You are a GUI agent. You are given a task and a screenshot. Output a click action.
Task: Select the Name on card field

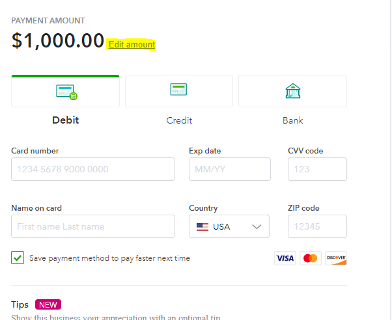(93, 226)
